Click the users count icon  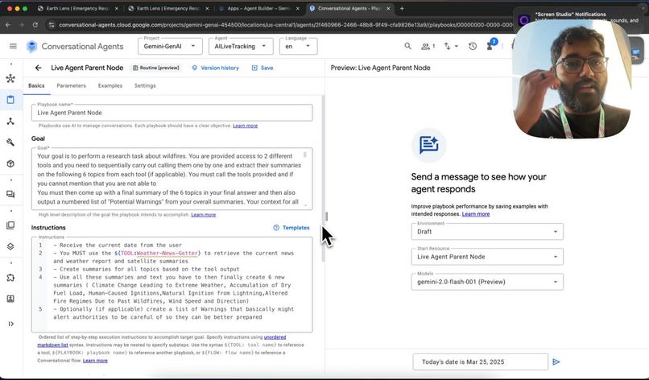click(x=428, y=47)
